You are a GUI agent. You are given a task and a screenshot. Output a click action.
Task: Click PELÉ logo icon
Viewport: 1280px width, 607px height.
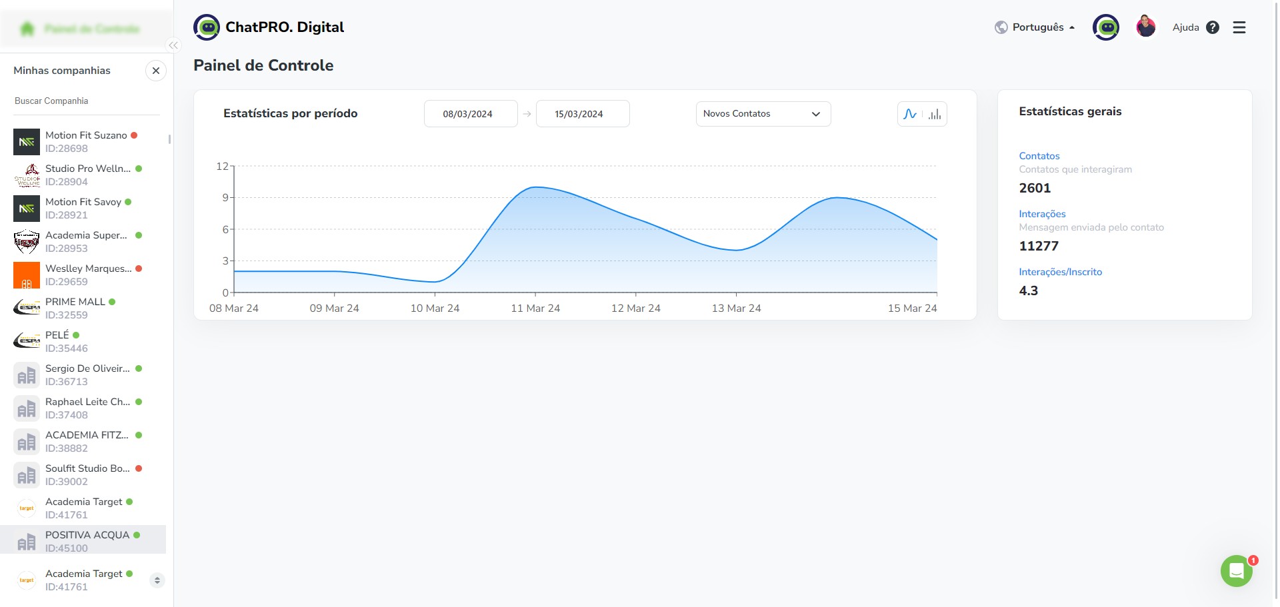[x=27, y=342]
